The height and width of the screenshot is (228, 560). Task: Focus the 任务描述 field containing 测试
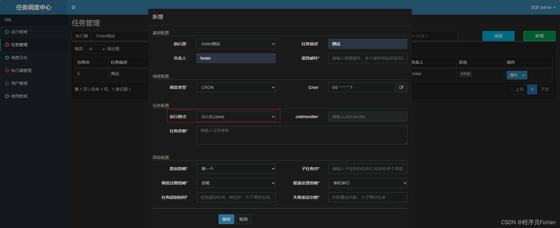click(x=368, y=44)
